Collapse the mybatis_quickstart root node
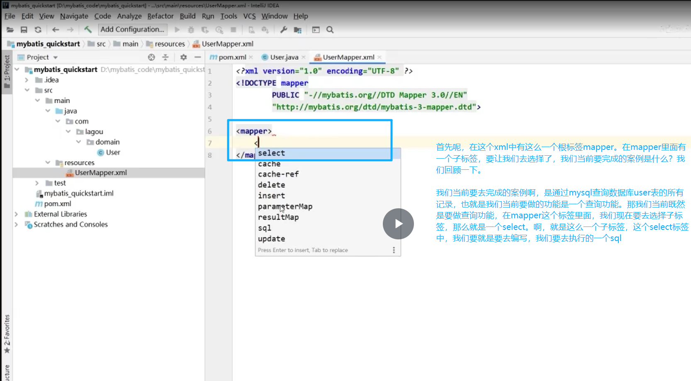 (17, 70)
